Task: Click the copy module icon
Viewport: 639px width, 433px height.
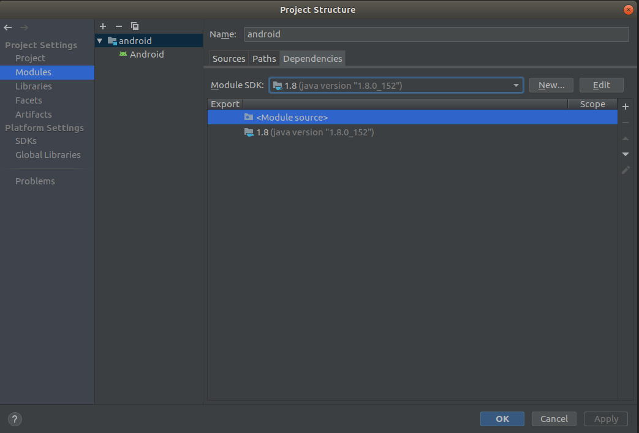Action: click(135, 26)
